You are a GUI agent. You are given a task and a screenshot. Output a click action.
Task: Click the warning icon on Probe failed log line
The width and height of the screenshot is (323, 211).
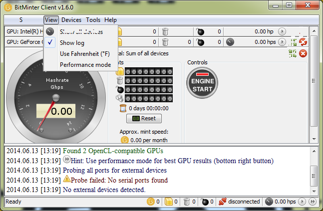66,179
